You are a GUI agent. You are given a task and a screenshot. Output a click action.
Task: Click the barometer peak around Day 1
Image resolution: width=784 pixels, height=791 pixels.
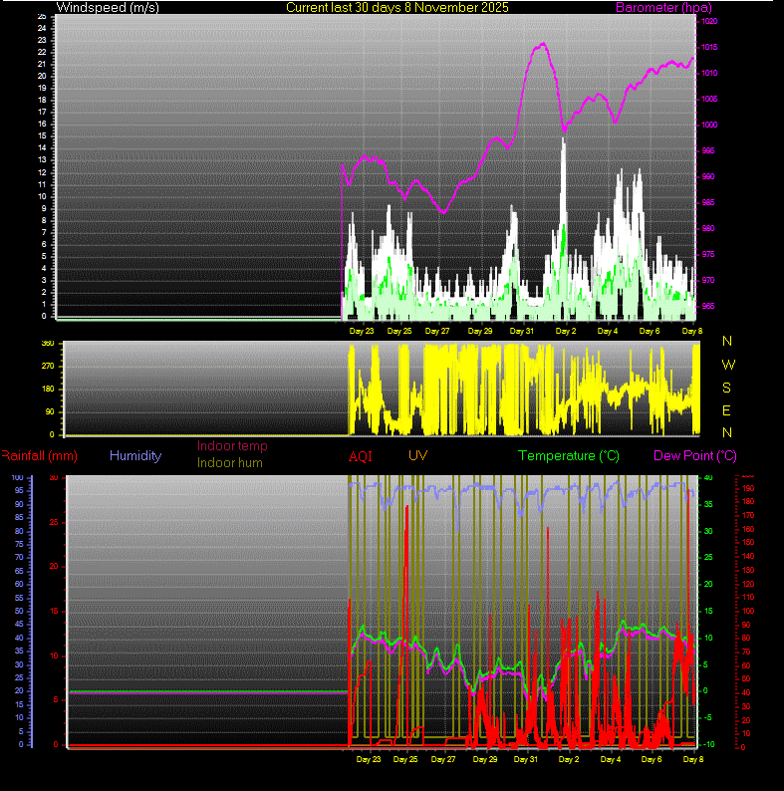point(543,44)
